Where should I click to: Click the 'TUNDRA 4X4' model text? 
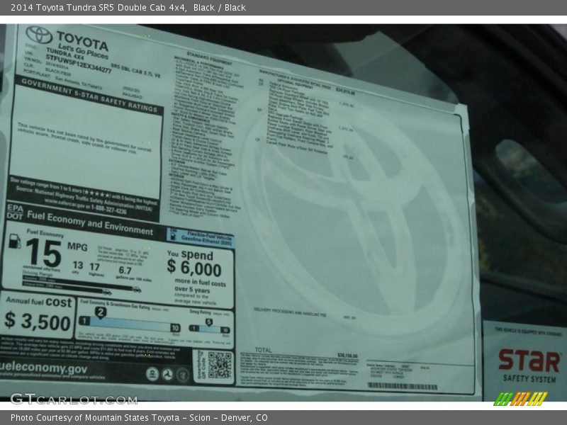pyautogui.click(x=64, y=54)
